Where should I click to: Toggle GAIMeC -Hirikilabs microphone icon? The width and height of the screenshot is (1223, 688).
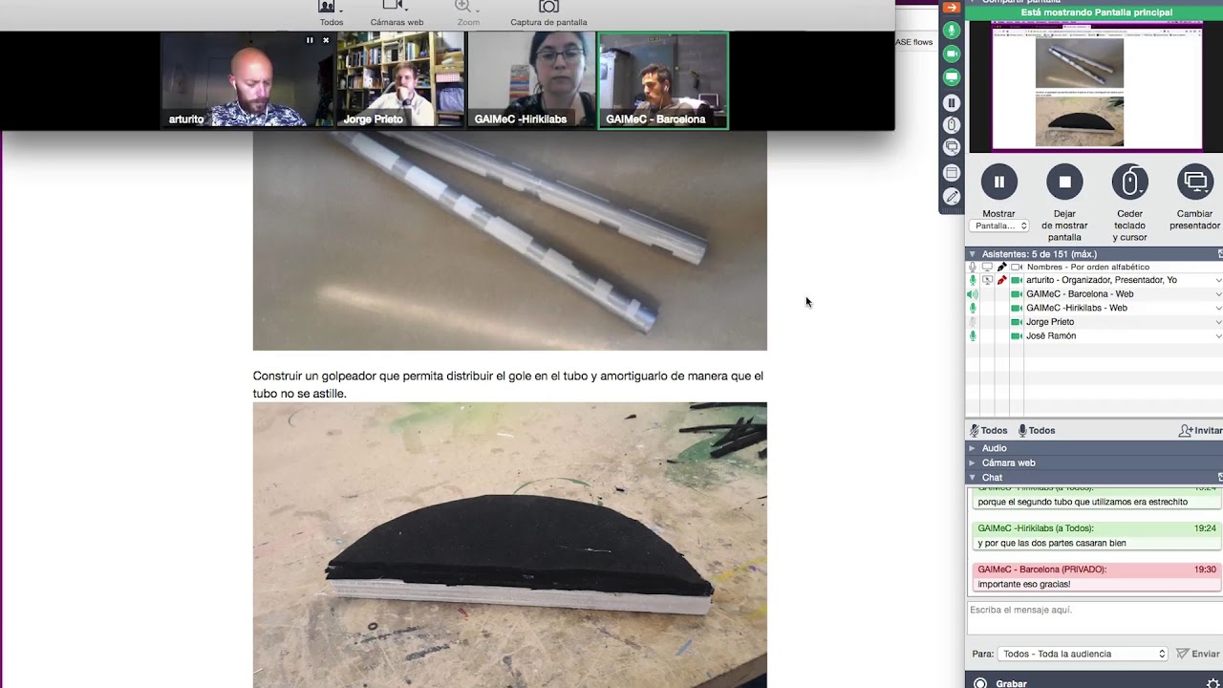tap(973, 308)
